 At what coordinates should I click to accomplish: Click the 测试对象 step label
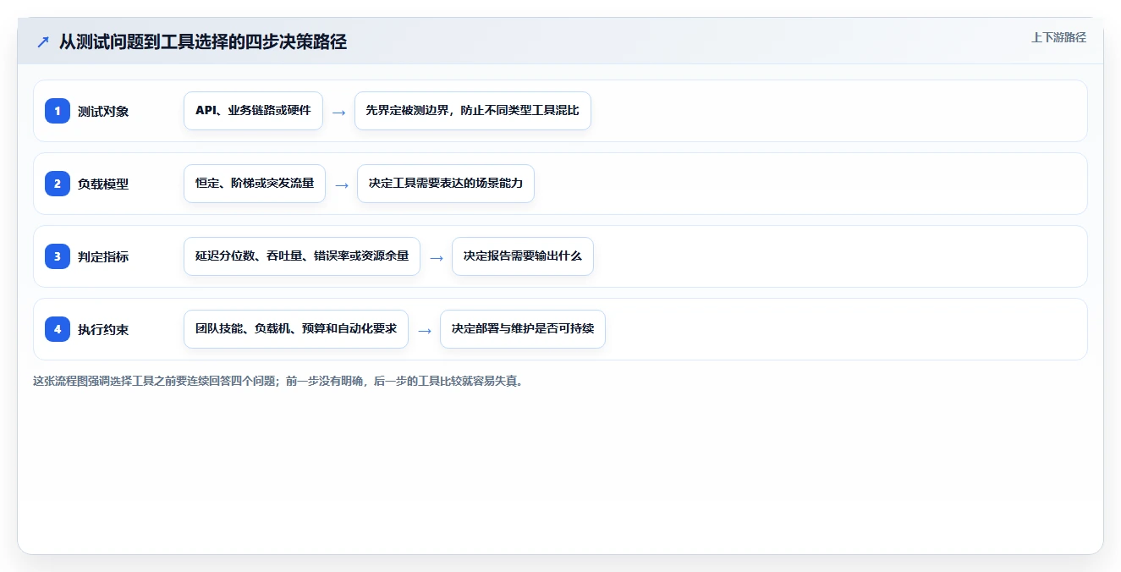coord(103,111)
